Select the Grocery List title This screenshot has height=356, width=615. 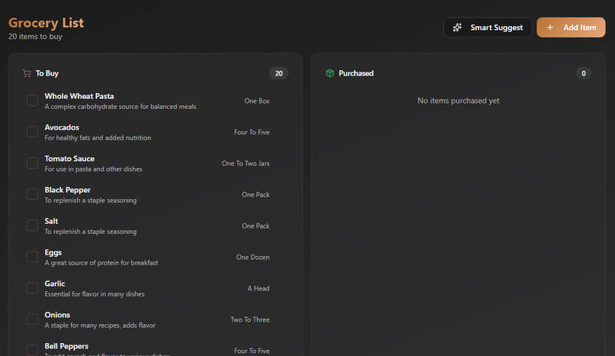47,23
